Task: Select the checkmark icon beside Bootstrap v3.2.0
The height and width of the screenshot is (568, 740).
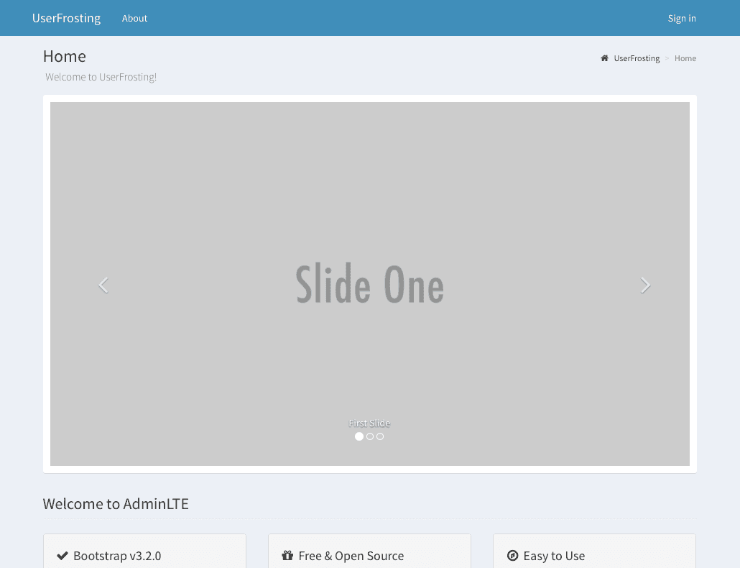Action: [62, 555]
